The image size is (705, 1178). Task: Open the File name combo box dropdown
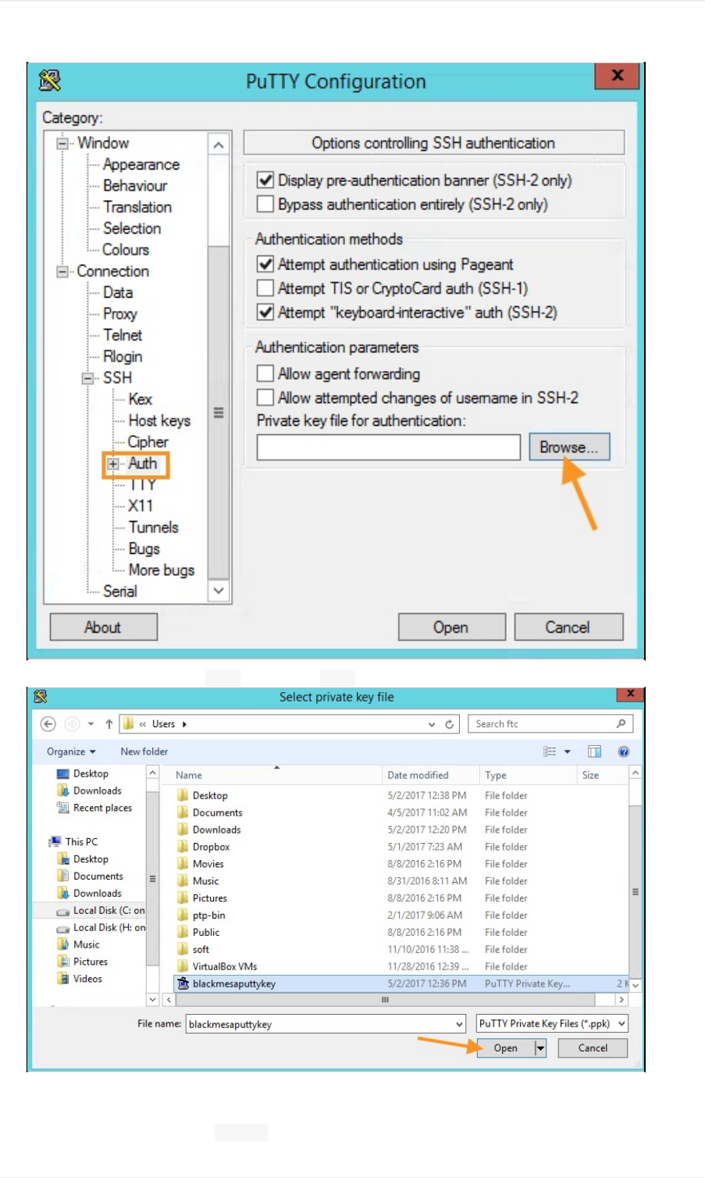(x=459, y=1024)
